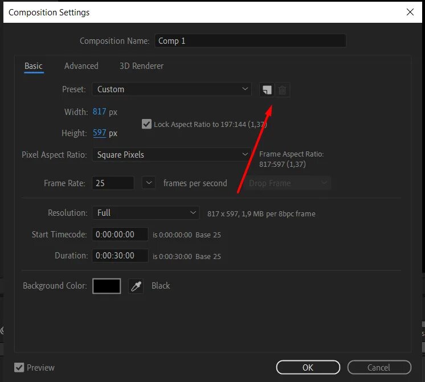Click the Start Timecode field

(120, 235)
